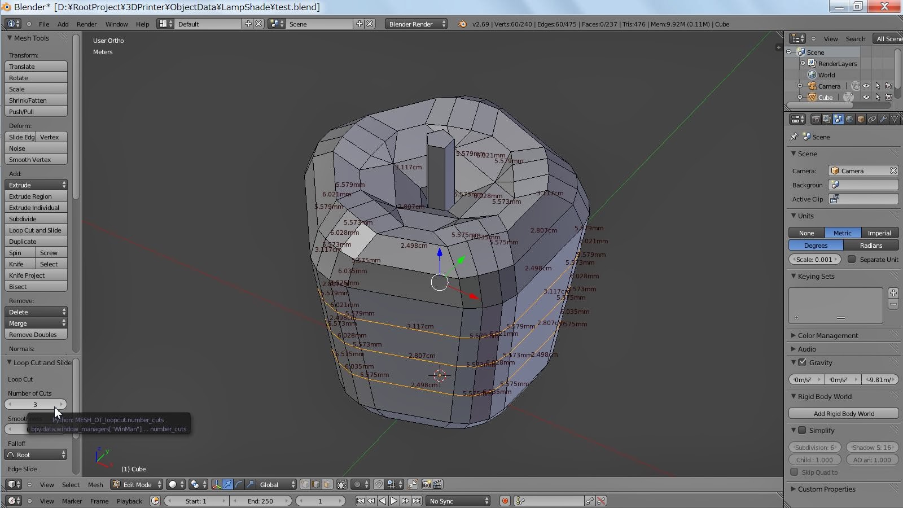Click the timeline record keyframe button
The height and width of the screenshot is (508, 903).
point(505,501)
